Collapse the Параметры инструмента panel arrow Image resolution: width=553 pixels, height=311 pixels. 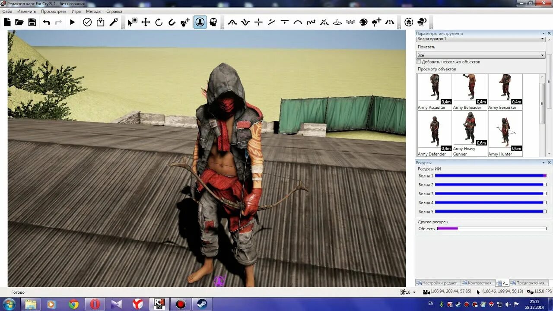point(543,33)
